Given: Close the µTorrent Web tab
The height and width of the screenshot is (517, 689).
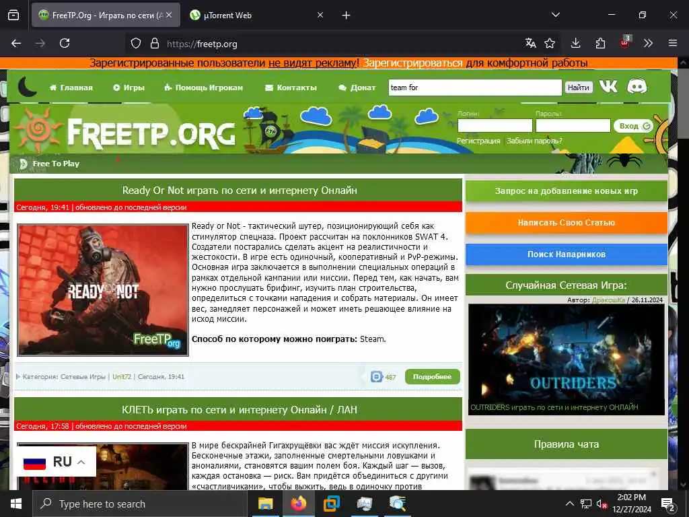Looking at the screenshot, I should coord(320,15).
